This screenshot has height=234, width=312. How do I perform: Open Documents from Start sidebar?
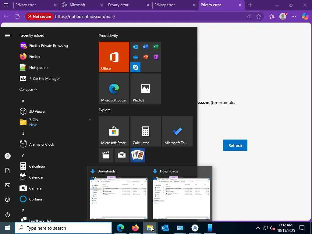pos(8,171)
